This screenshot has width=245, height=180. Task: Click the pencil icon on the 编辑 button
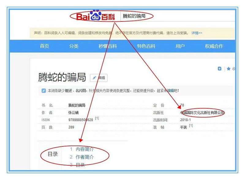click(94, 78)
